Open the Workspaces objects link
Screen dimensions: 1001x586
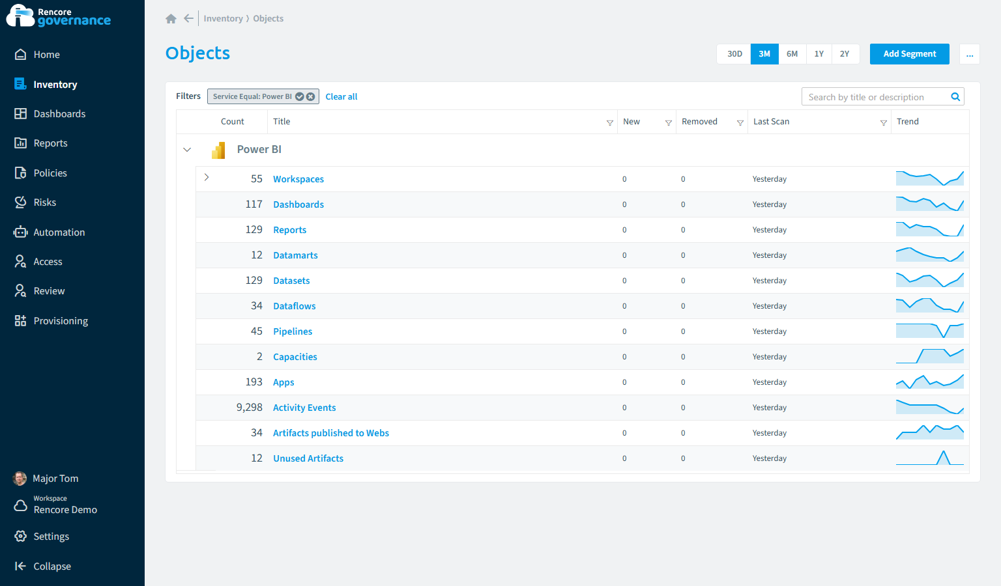298,179
